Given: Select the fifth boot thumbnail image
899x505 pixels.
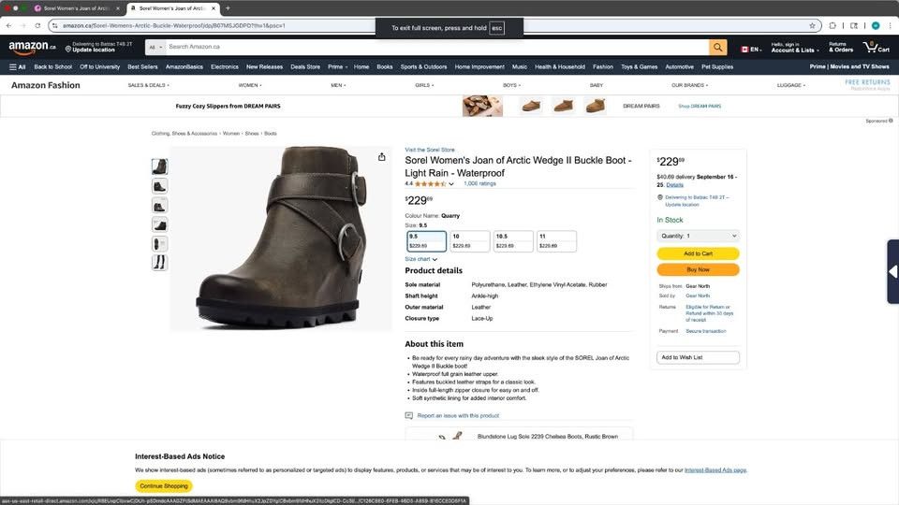Looking at the screenshot, I should (x=159, y=244).
